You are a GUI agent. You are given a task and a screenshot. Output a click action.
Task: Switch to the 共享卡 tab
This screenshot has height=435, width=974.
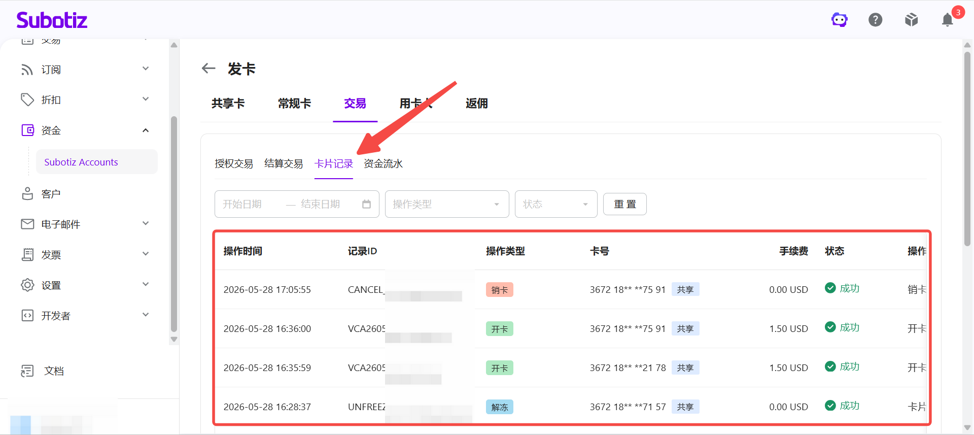pyautogui.click(x=228, y=104)
